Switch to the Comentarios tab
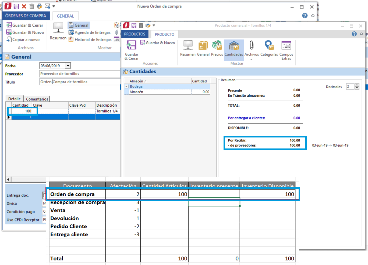This screenshot has height=265, width=368. coord(37,99)
